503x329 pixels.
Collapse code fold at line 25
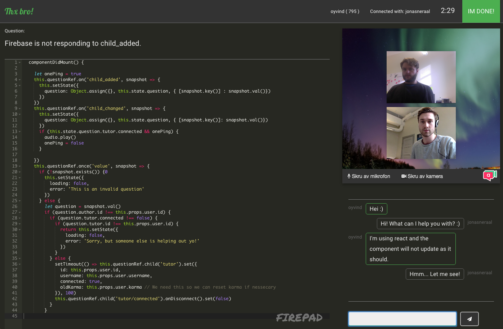point(20,201)
